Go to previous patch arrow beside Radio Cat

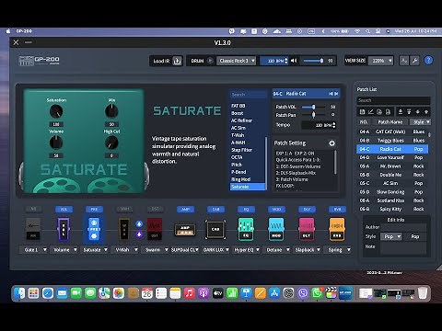[331, 94]
